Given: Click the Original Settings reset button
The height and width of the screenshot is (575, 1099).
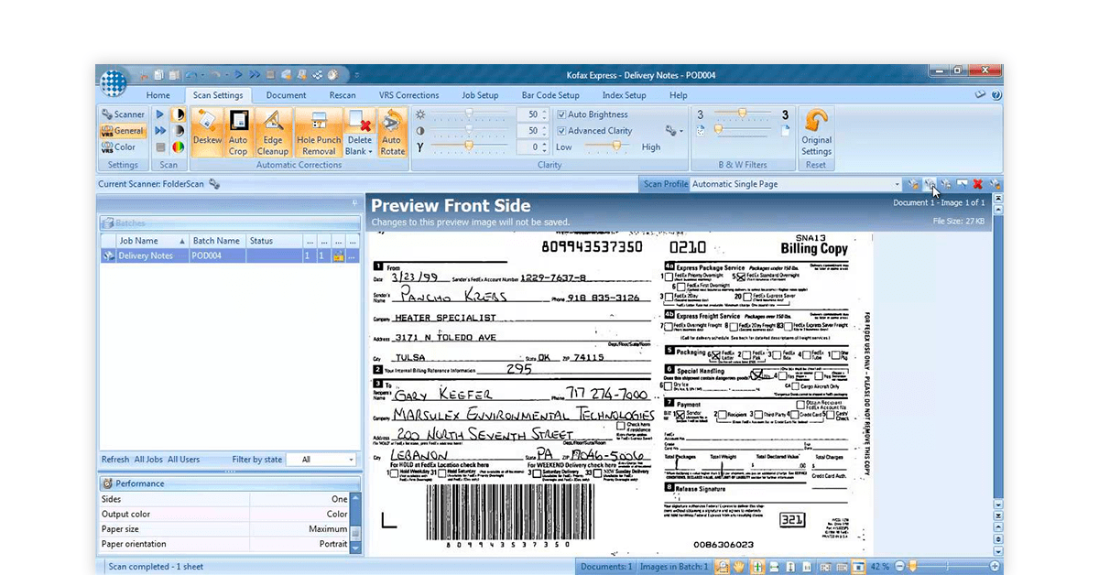Looking at the screenshot, I should (816, 132).
